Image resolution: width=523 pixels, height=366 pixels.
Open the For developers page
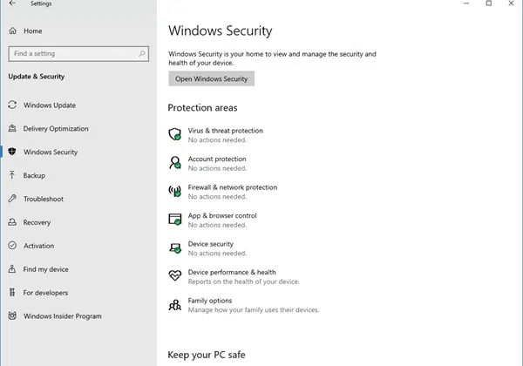[x=45, y=293]
